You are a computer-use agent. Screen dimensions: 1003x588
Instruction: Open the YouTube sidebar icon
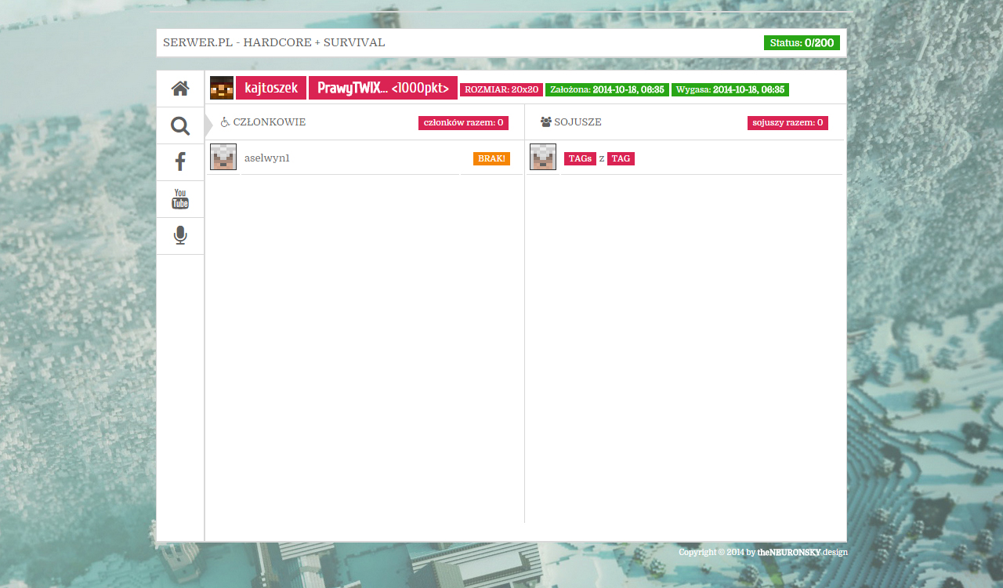pyautogui.click(x=180, y=199)
